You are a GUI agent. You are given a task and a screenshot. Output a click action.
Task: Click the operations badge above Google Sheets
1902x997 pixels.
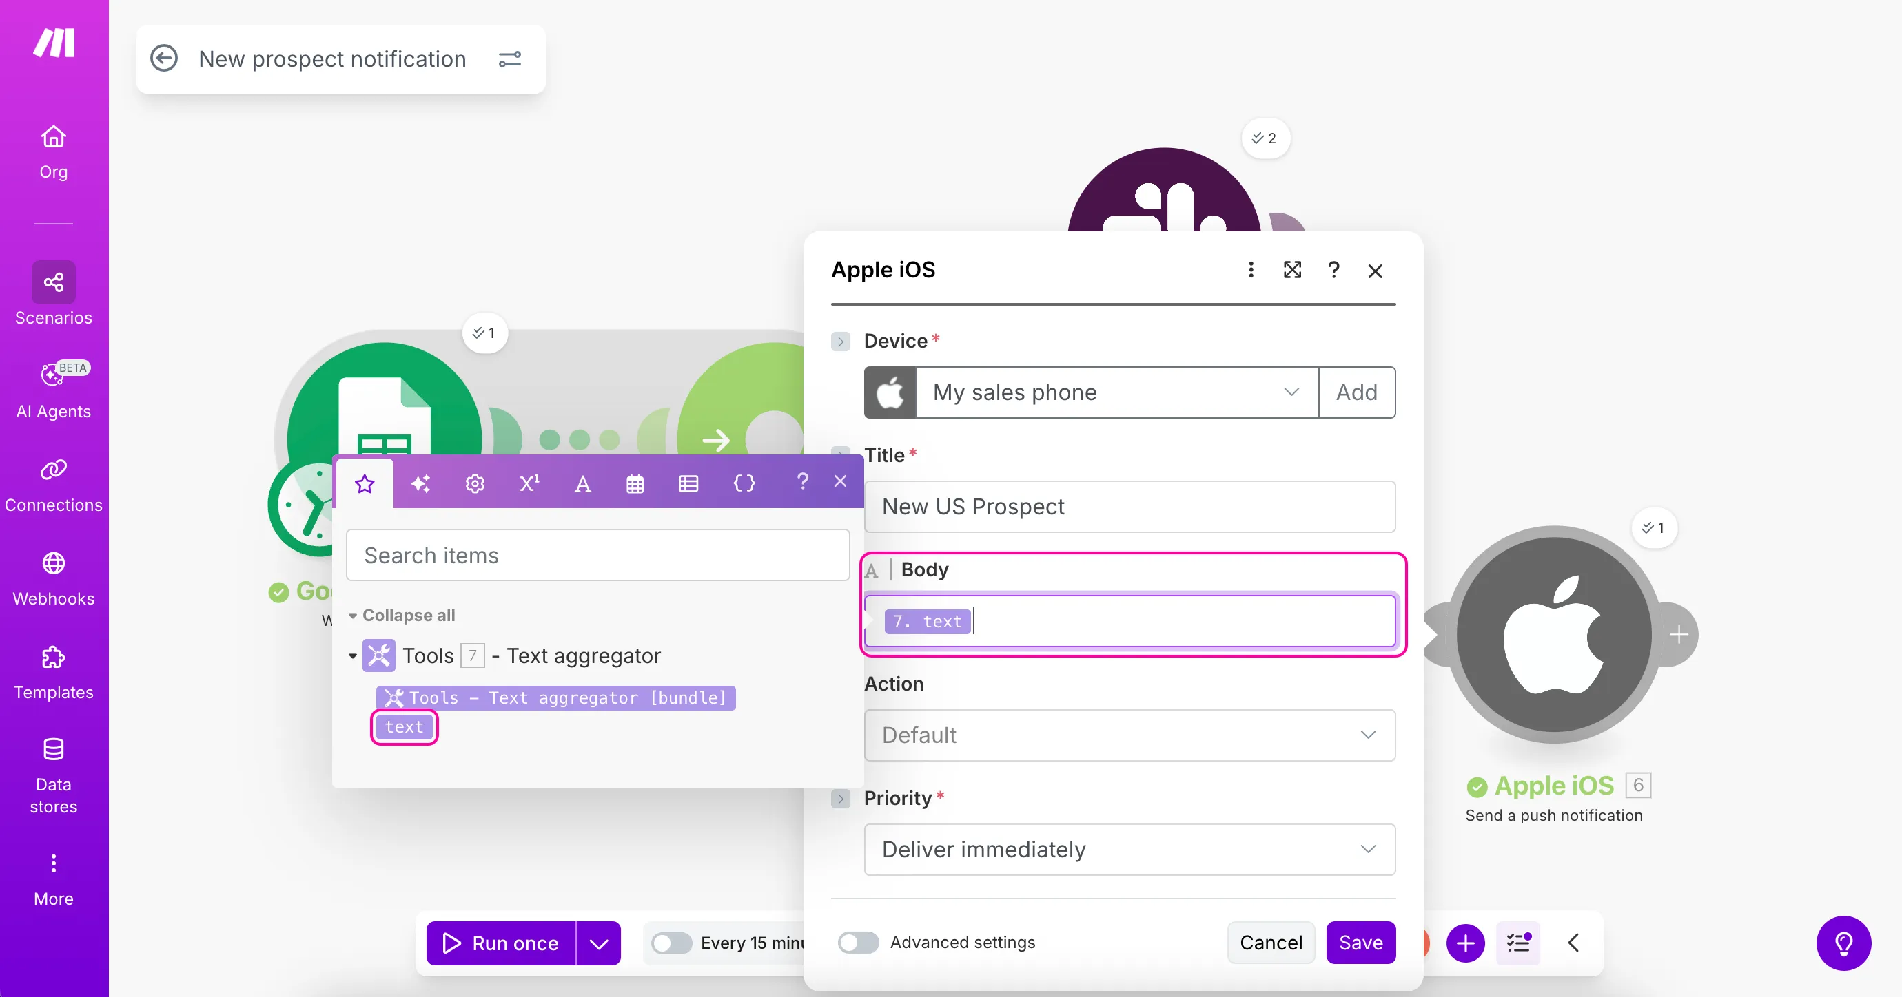484,333
